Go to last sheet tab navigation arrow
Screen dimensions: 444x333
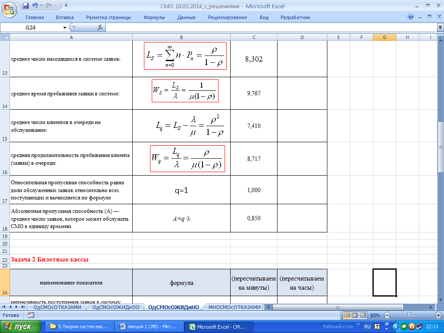click(x=23, y=307)
